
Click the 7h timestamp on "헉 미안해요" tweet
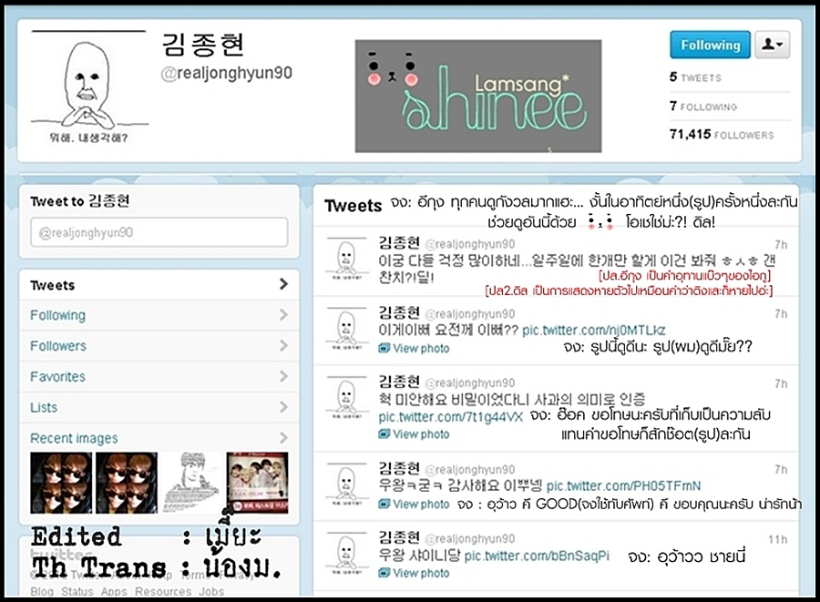point(781,383)
